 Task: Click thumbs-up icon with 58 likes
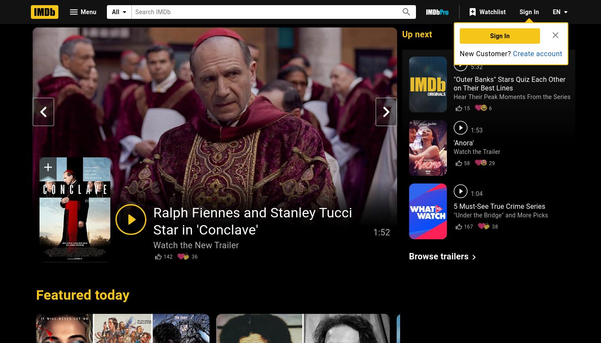tap(459, 163)
